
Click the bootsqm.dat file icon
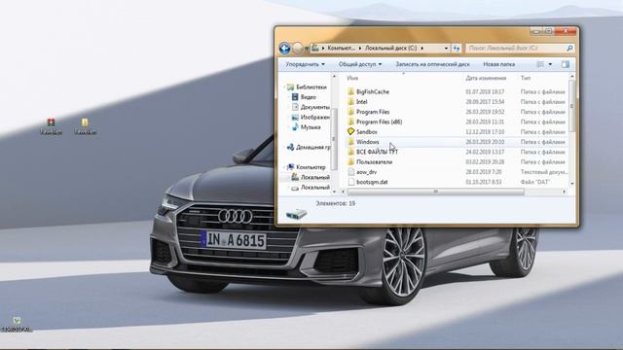(350, 182)
